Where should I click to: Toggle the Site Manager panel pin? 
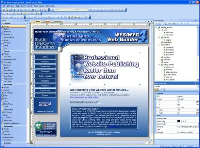click(x=196, y=20)
